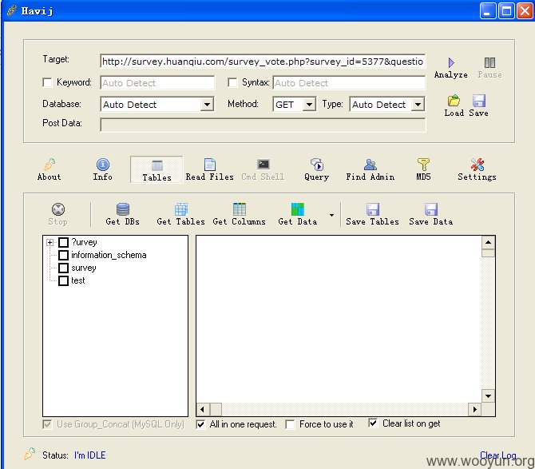Click the Post Data field
This screenshot has width=535, height=469.
(263, 125)
